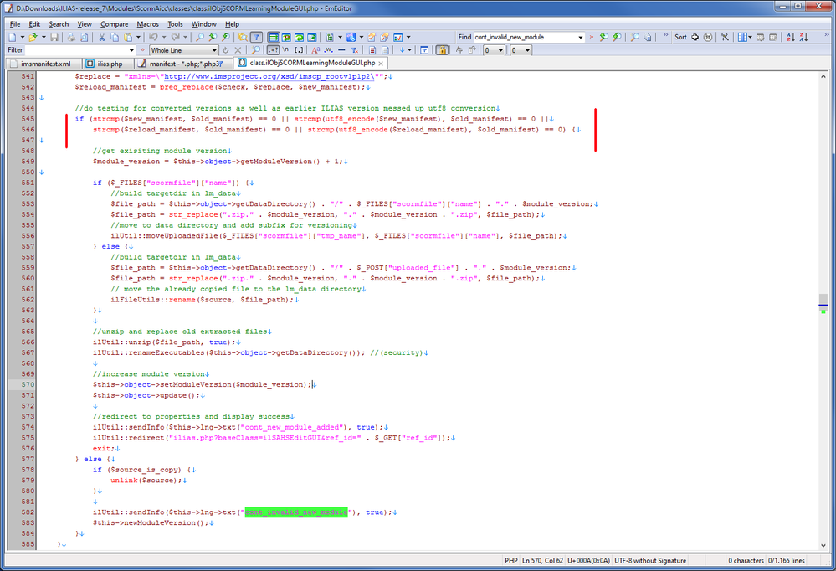Open the Whole Line filter column dropdown
Image resolution: width=836 pixels, height=571 pixels.
(213, 50)
